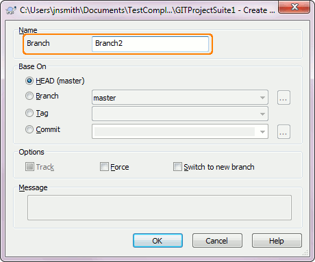Viewport: 315px width, 262px height.
Task: Select the Branch base radio button
Action: click(x=29, y=96)
